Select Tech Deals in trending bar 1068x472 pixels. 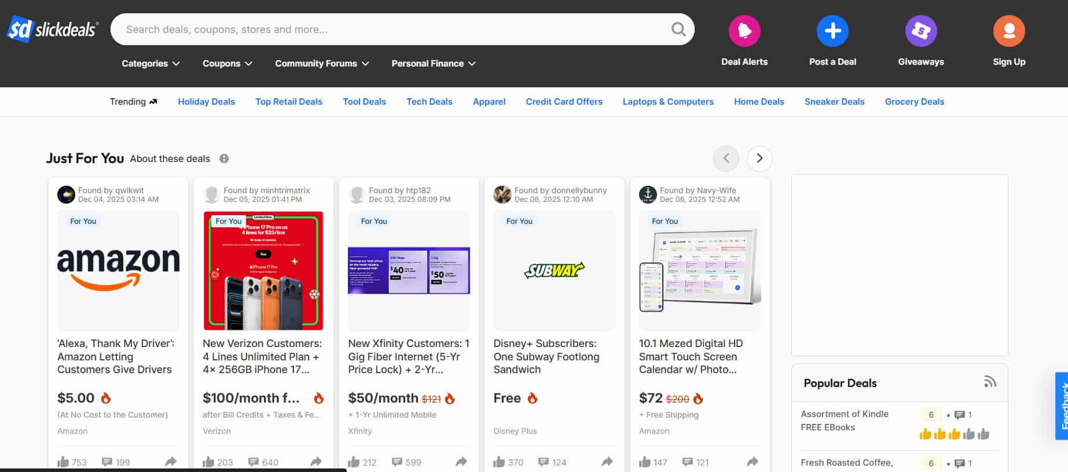(429, 102)
